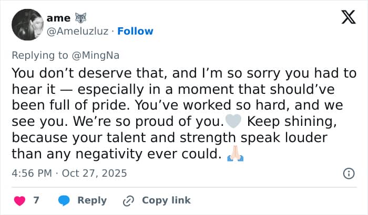The height and width of the screenshot is (215, 368).
Task: Click the X logo icon
Action: (348, 19)
